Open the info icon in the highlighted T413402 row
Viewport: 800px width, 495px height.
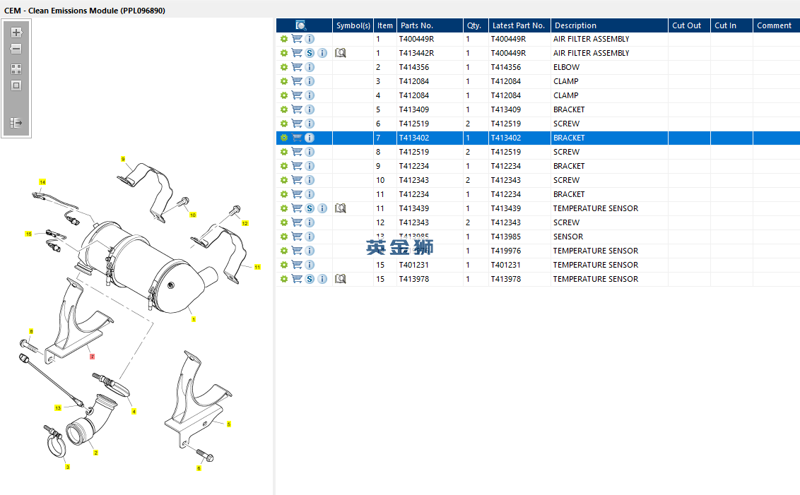coord(310,138)
